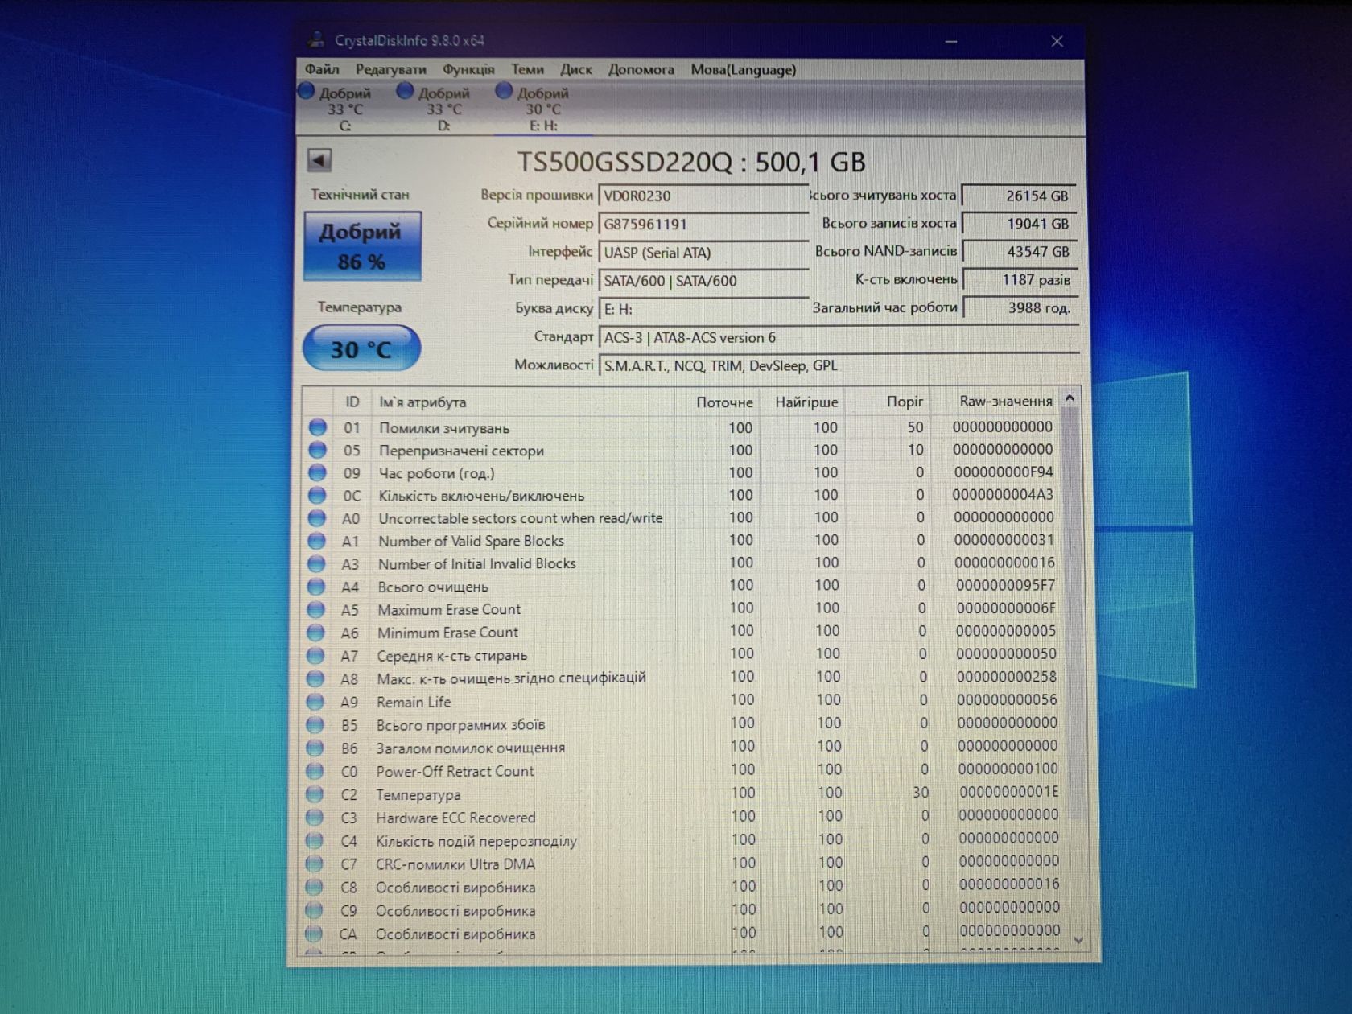Open the Диск menu

(576, 69)
